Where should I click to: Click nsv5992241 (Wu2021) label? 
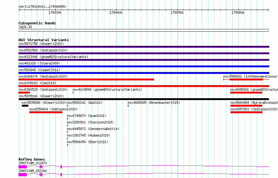tap(85, 103)
